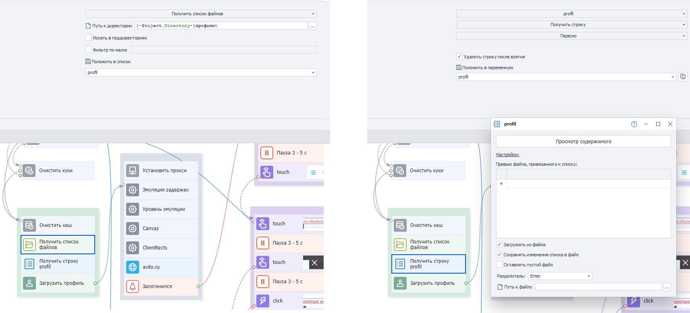
Task: Uncheck Сохранять изменения списка в файл
Action: click(x=499, y=254)
